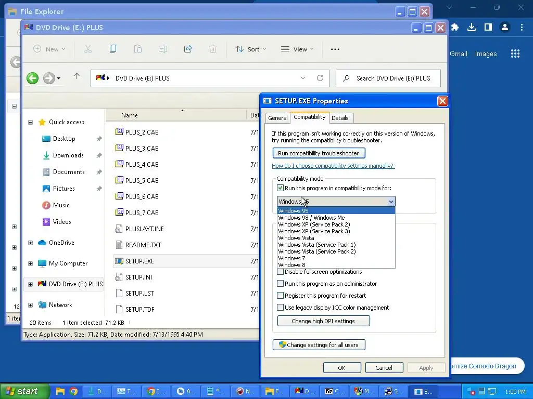Open Videos folder in sidebar
The height and width of the screenshot is (399, 533).
pos(62,221)
